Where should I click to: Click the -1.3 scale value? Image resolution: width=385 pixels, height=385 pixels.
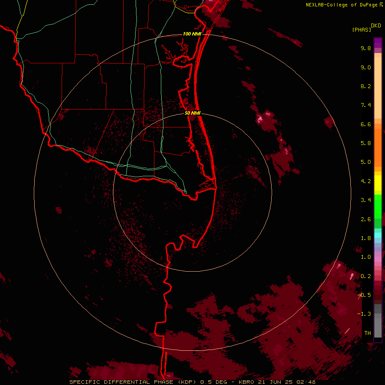(364, 314)
